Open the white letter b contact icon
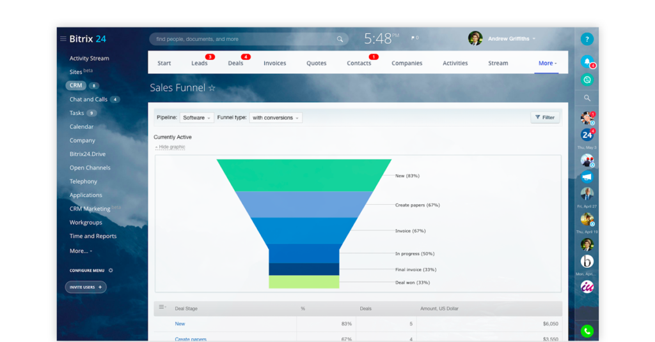Image resolution: width=655 pixels, height=342 pixels. tap(587, 261)
